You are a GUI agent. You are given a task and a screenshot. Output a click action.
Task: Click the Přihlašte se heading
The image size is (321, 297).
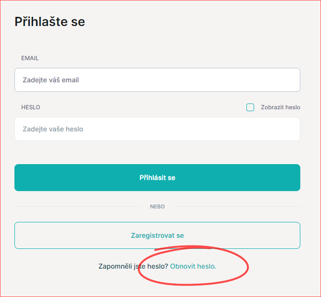[x=50, y=22]
